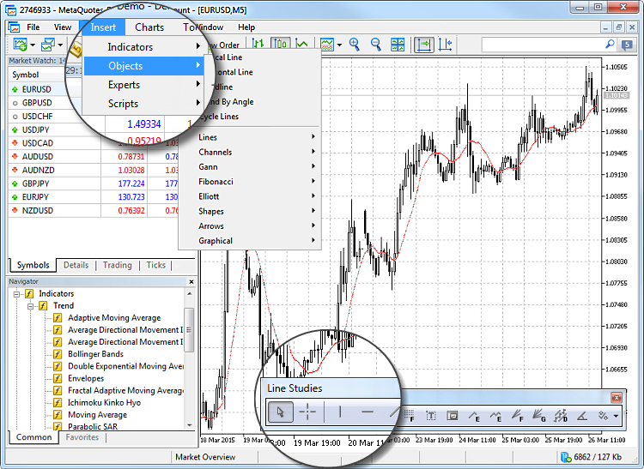The height and width of the screenshot is (469, 644).
Task: Switch to the Ticks tab
Action: point(156,265)
